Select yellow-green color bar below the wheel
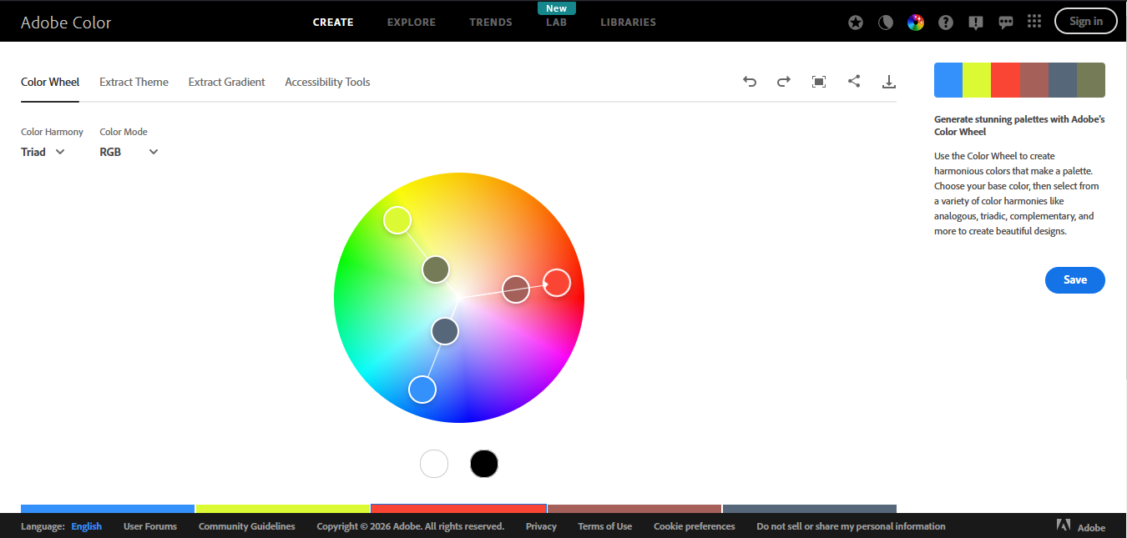Viewport: 1127px width, 538px height. [283, 509]
